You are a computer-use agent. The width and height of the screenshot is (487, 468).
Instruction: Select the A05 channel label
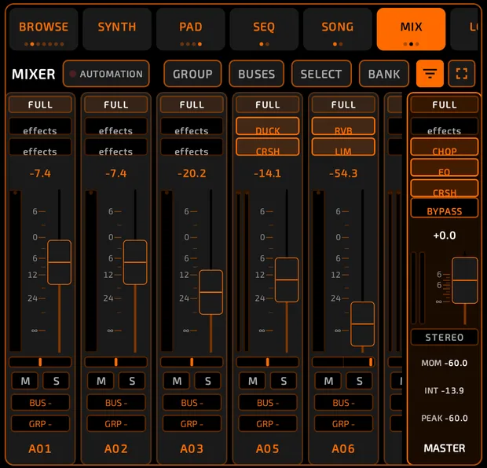pos(268,448)
